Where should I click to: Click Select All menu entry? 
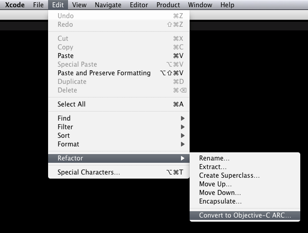click(72, 104)
